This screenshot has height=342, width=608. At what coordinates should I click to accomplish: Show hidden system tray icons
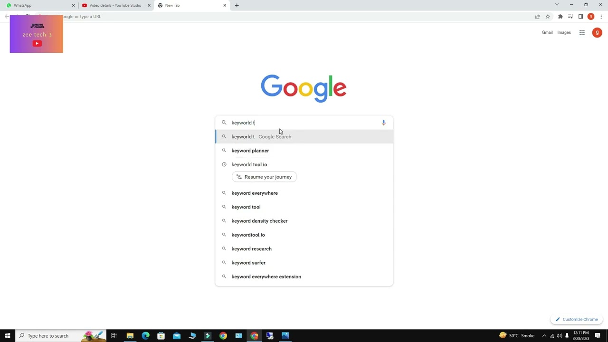544,336
